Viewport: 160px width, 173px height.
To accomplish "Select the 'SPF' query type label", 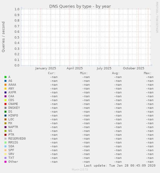I will 11,150.
